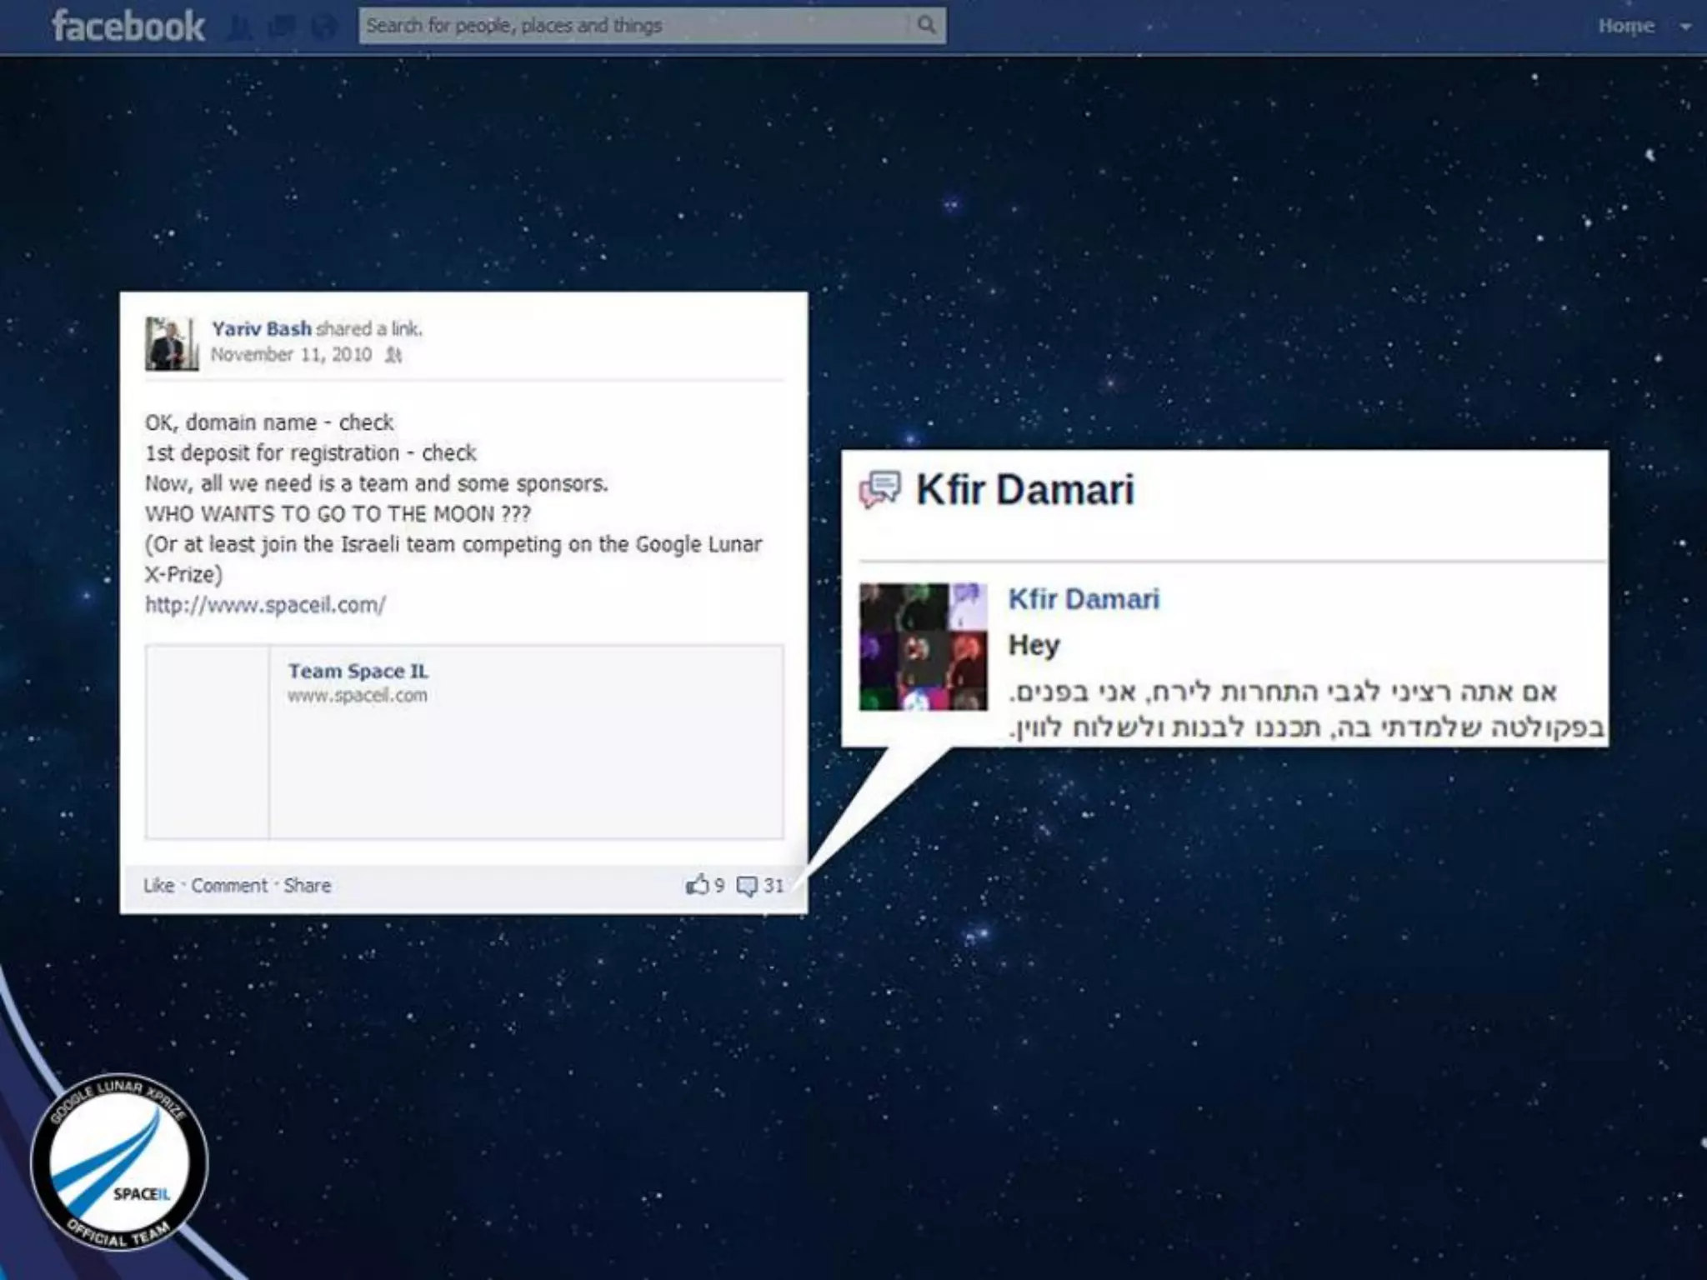1707x1280 pixels.
Task: Click Comment under the post
Action: point(229,885)
